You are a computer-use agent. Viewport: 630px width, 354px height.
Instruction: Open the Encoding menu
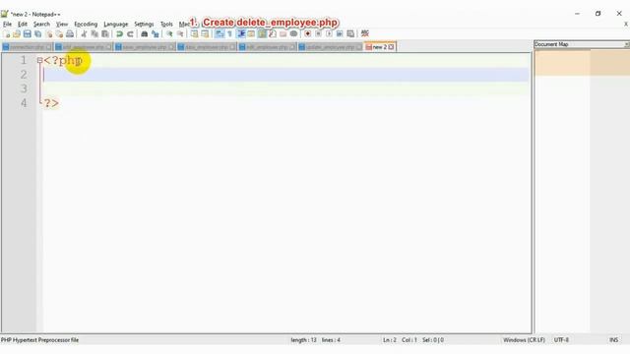tap(86, 24)
